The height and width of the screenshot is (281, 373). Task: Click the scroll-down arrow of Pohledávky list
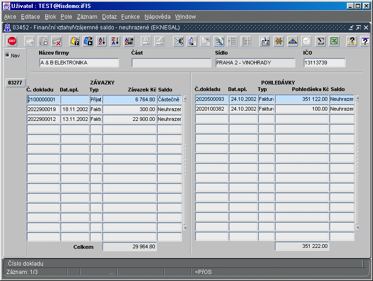click(357, 228)
